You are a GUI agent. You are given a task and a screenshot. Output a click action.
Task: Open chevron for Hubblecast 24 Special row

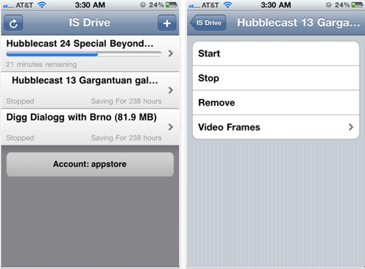(x=170, y=54)
